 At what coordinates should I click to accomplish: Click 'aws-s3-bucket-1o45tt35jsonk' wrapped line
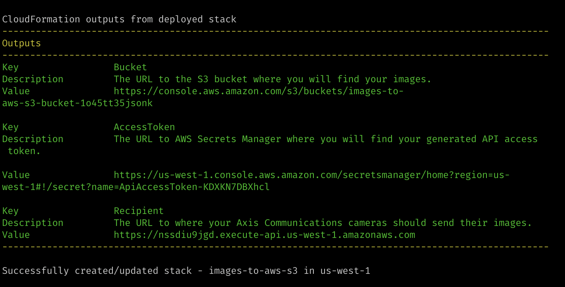[77, 103]
